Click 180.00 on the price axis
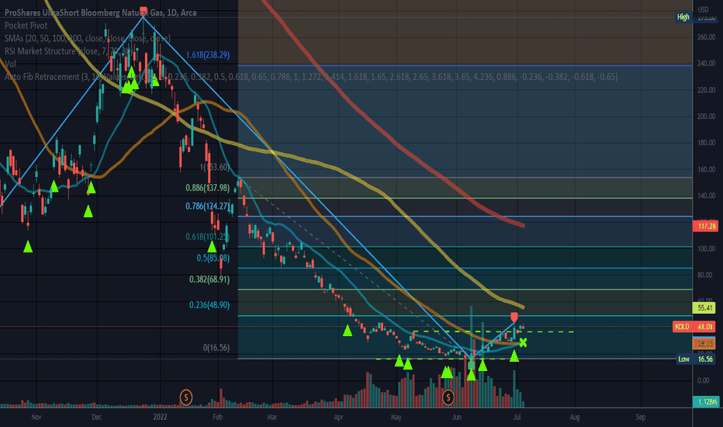This screenshot has height=427, width=723. click(x=707, y=143)
